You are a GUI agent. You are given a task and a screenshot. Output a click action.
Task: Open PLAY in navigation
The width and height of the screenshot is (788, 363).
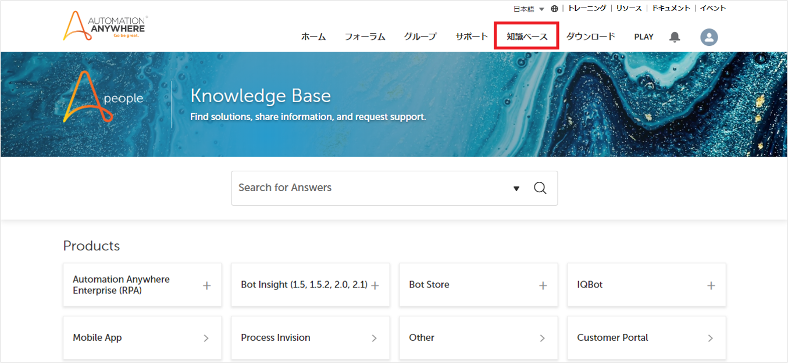point(644,37)
